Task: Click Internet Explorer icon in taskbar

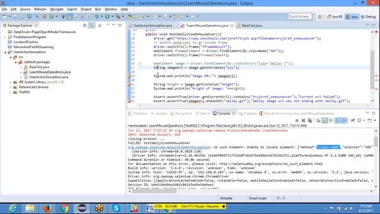Action: [x=12, y=208]
